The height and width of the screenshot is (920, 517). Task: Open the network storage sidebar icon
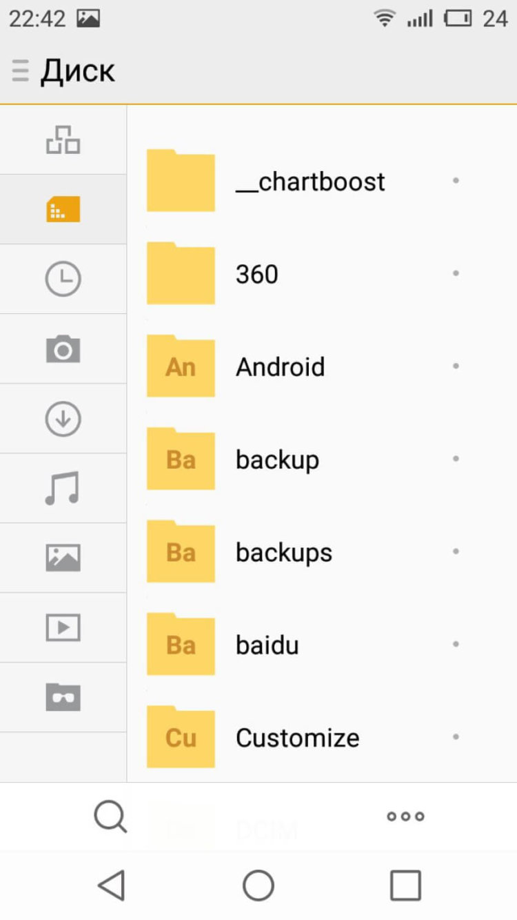point(63,139)
